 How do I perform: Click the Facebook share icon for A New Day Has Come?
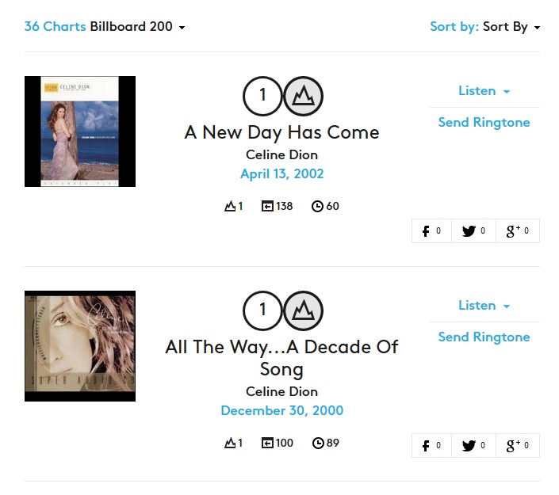431,231
